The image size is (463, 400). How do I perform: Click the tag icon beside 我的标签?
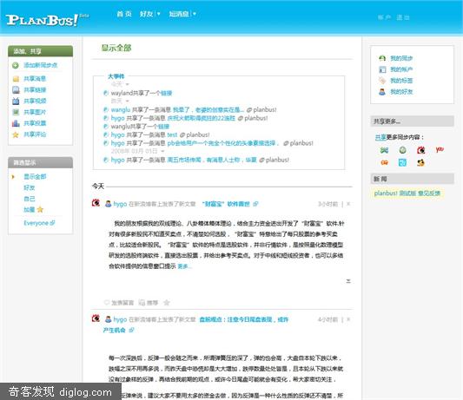coord(382,81)
